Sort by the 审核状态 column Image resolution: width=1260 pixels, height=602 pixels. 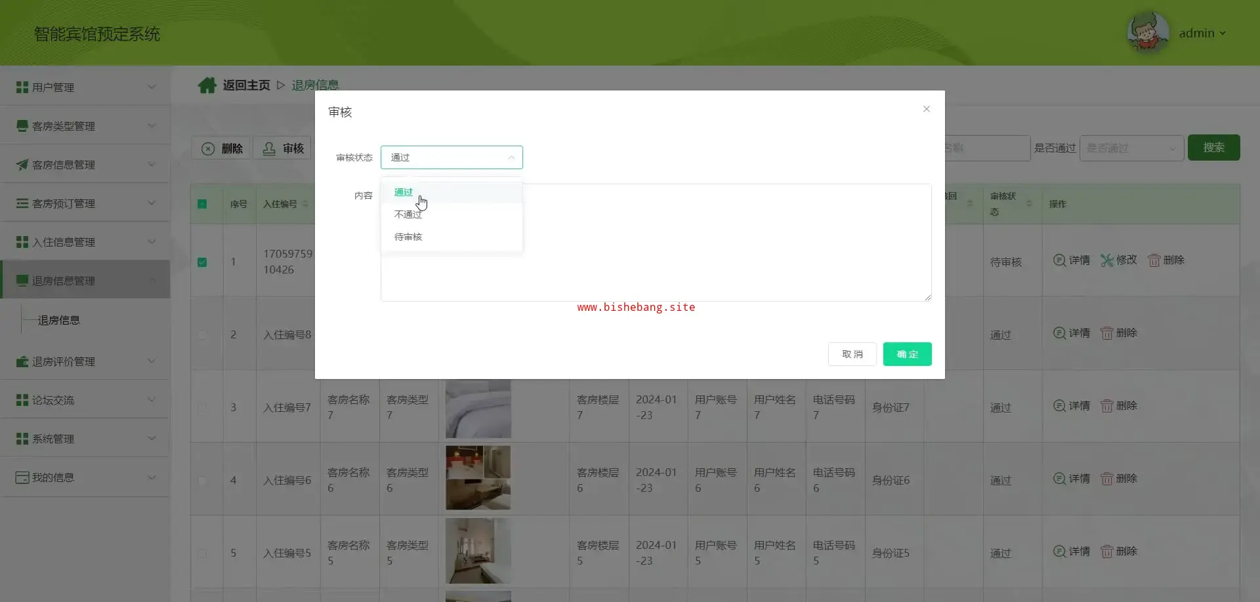click(1029, 204)
